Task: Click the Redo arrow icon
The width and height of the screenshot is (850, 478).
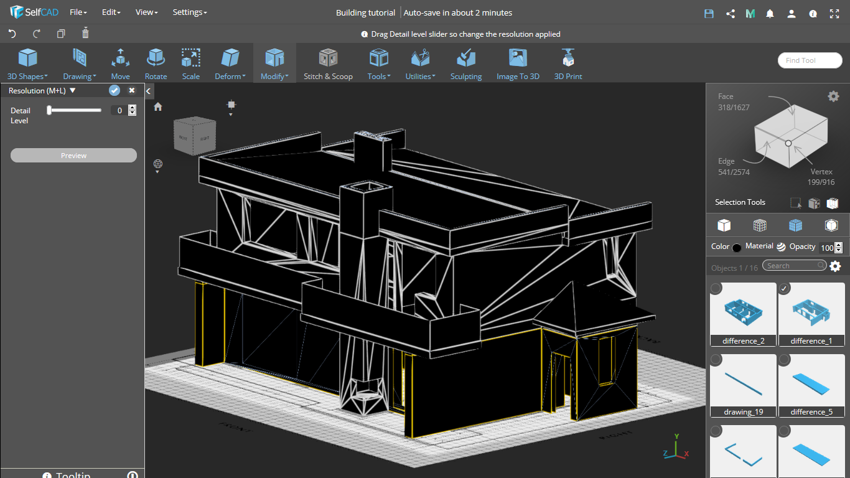Action: tap(37, 34)
